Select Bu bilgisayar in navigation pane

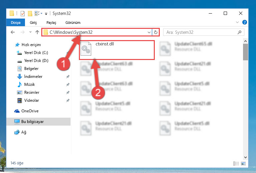(39, 122)
